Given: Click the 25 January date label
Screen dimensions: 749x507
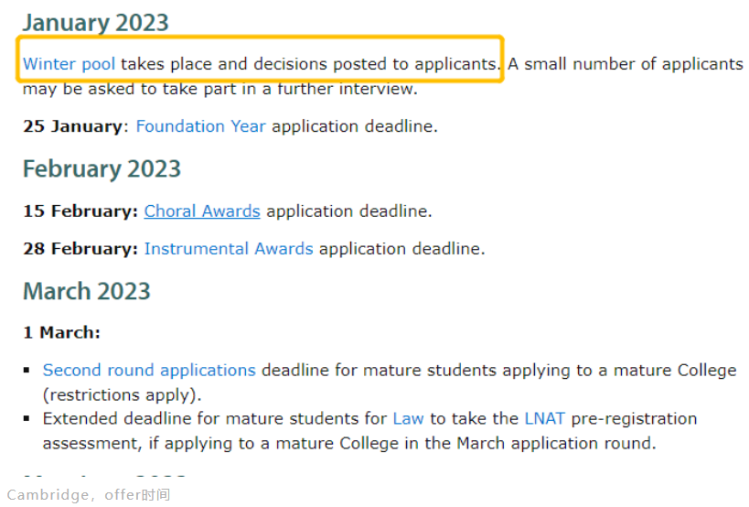Looking at the screenshot, I should (72, 126).
